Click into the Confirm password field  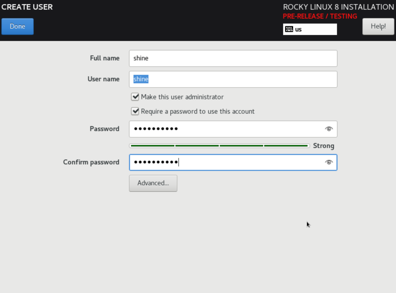233,162
